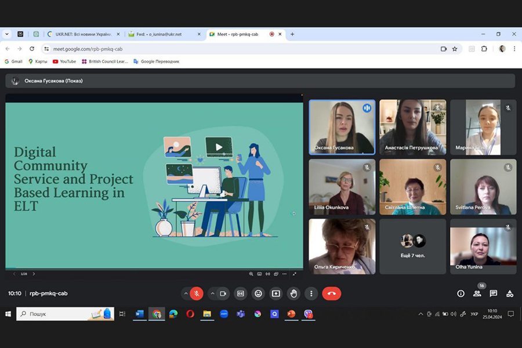Open Chrome's three-dot menu

click(x=514, y=49)
